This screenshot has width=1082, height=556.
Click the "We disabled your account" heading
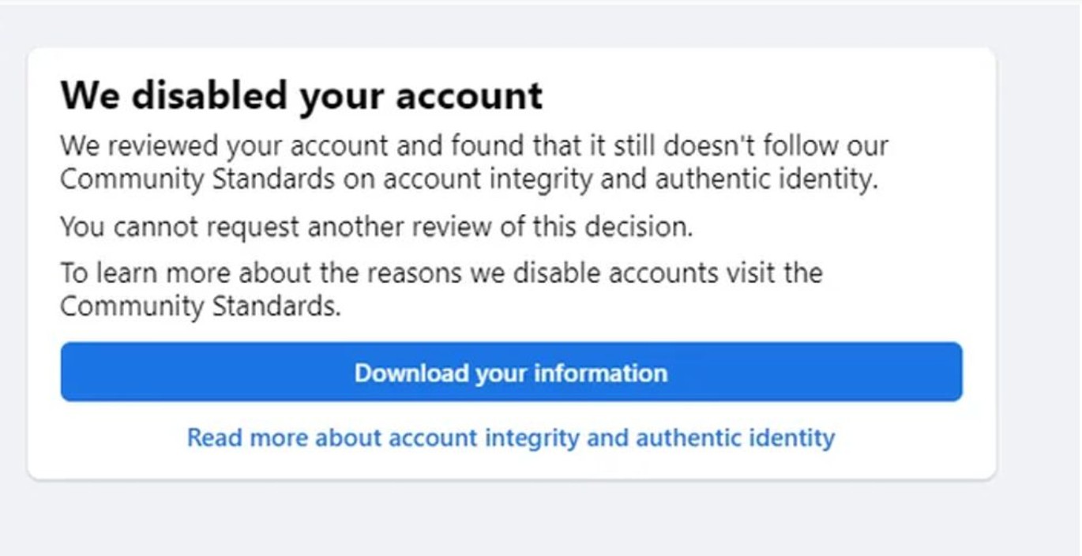tap(302, 96)
